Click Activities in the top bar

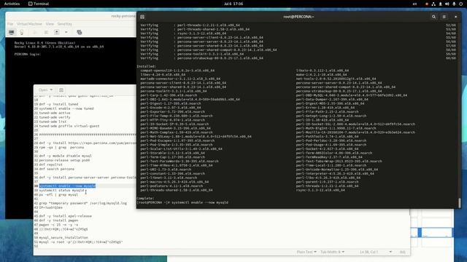click(12, 4)
